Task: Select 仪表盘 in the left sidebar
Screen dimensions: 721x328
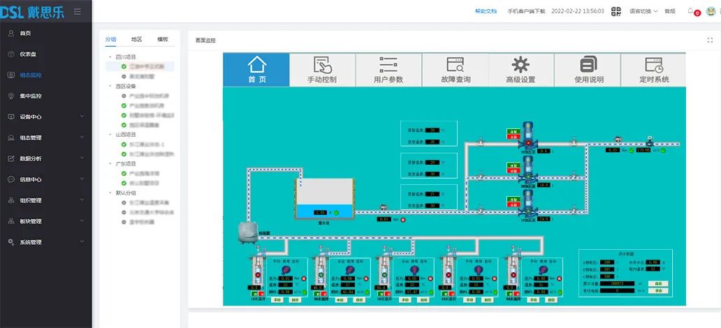Action: tap(28, 54)
